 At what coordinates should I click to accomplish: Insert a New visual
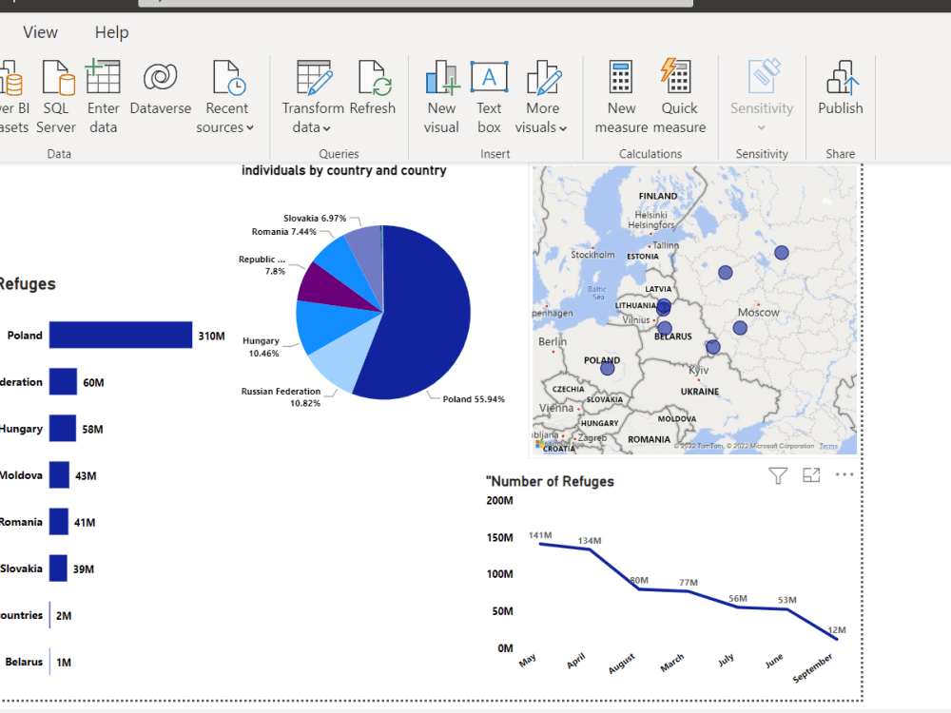click(x=441, y=97)
